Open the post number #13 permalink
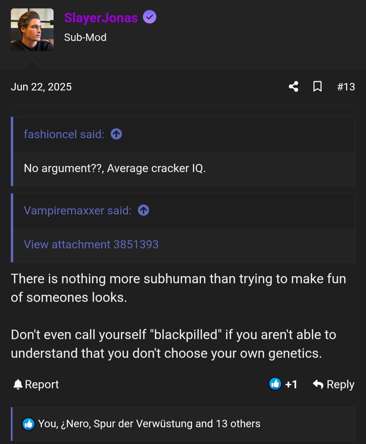 point(346,87)
